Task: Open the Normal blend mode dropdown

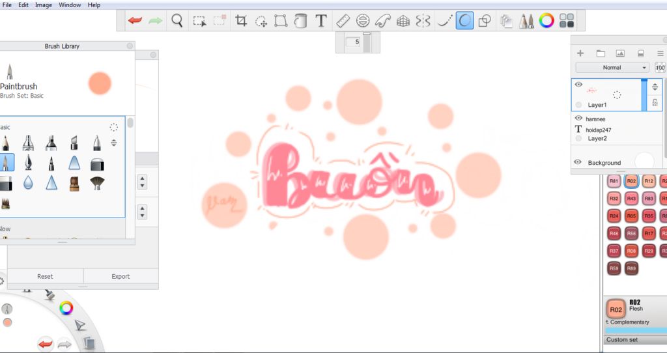Action: (612, 67)
